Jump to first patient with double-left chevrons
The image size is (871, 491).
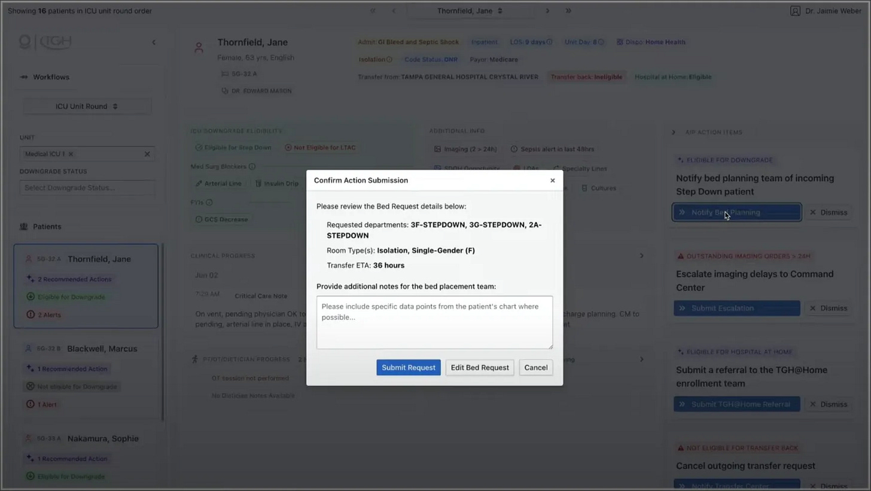click(373, 11)
